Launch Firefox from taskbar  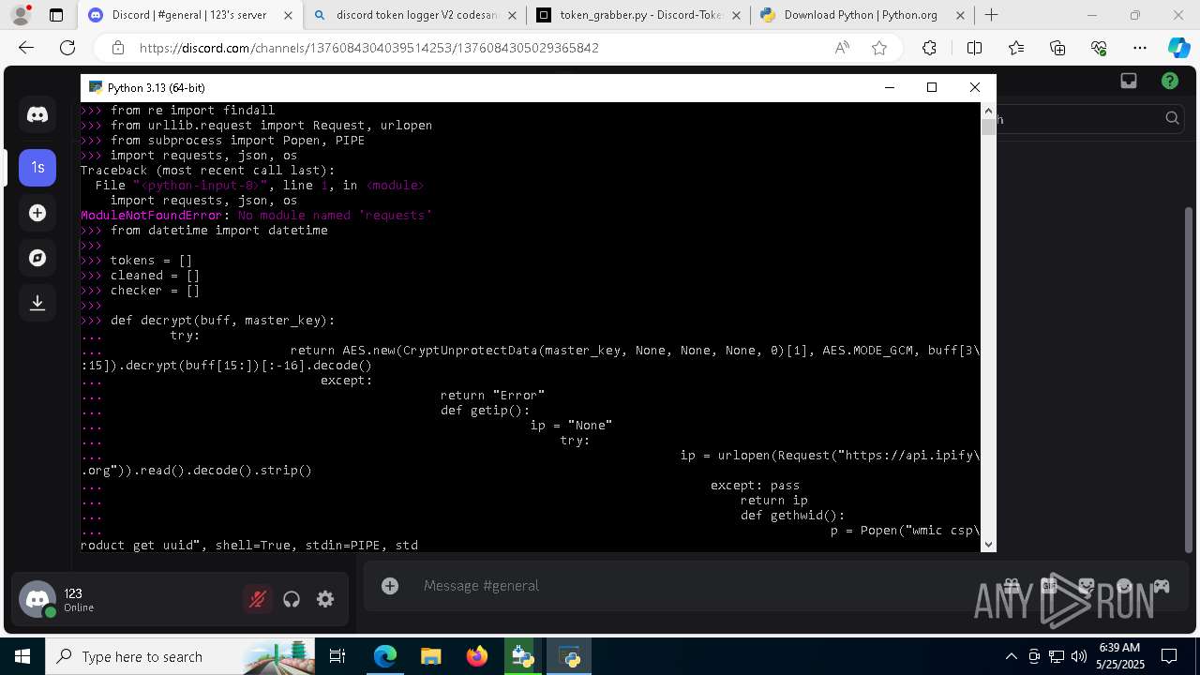coord(477,656)
